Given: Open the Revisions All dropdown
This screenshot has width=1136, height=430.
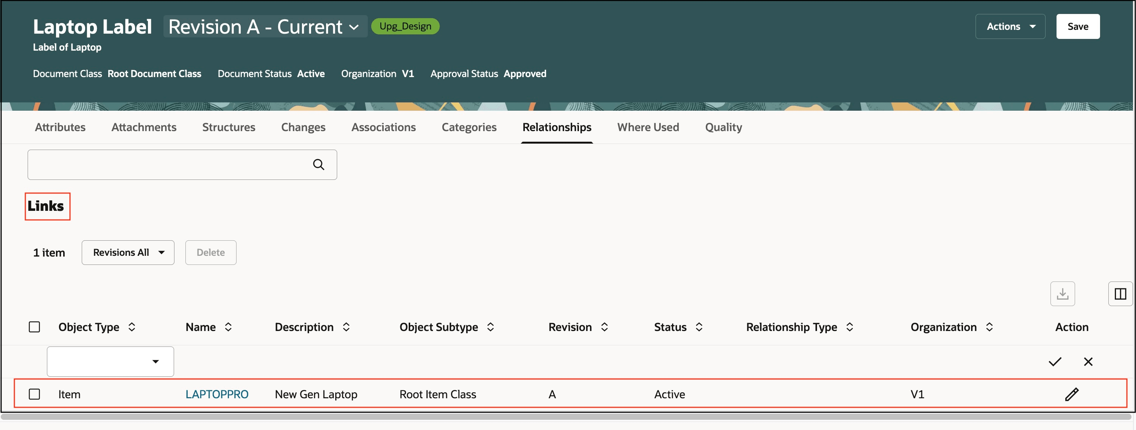Looking at the screenshot, I should pyautogui.click(x=128, y=252).
